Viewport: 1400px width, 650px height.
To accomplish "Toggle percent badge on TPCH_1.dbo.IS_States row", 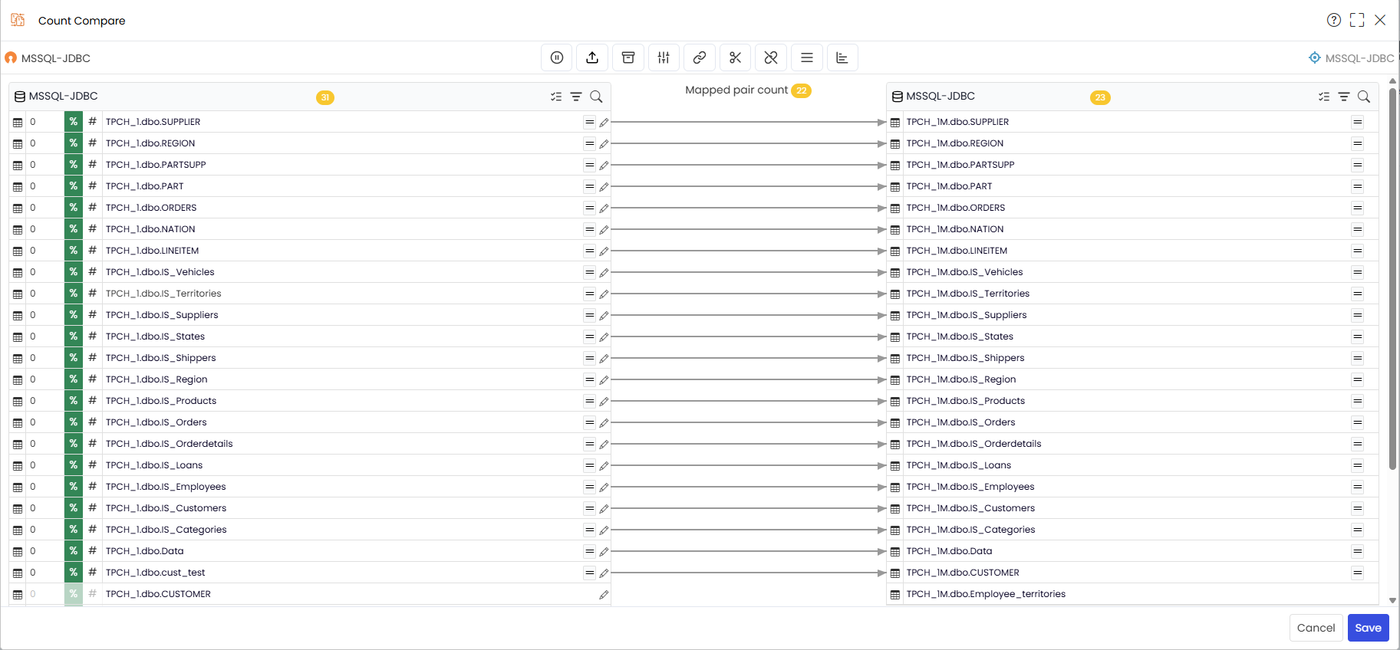I will coord(73,336).
